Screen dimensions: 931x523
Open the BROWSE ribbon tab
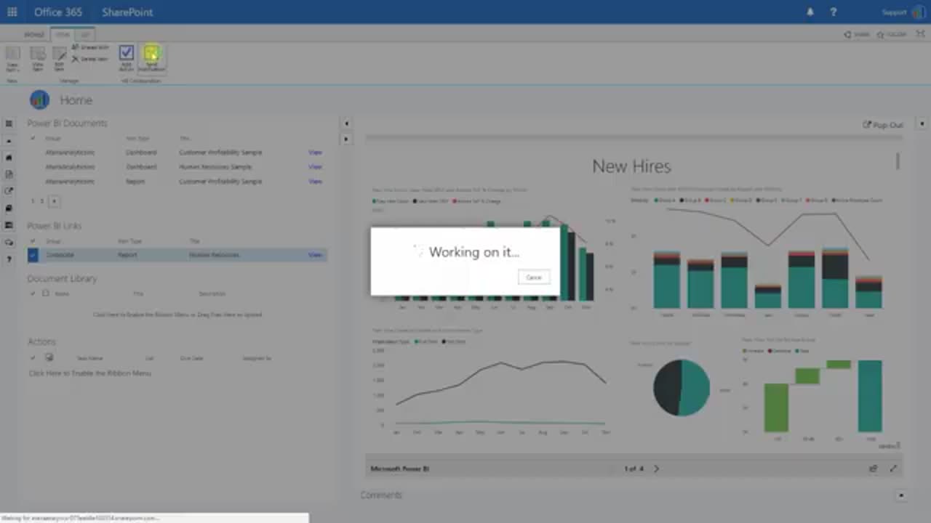[x=33, y=34]
